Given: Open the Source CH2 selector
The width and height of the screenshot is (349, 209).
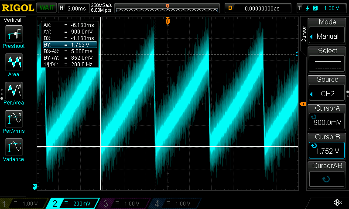Looking at the screenshot, I should click(x=327, y=88).
